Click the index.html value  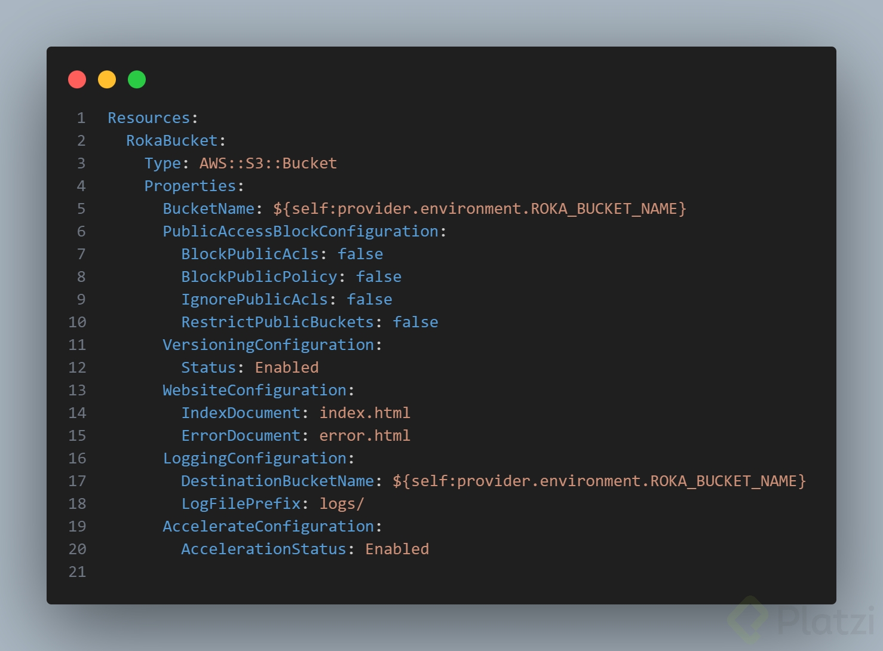pyautogui.click(x=364, y=413)
